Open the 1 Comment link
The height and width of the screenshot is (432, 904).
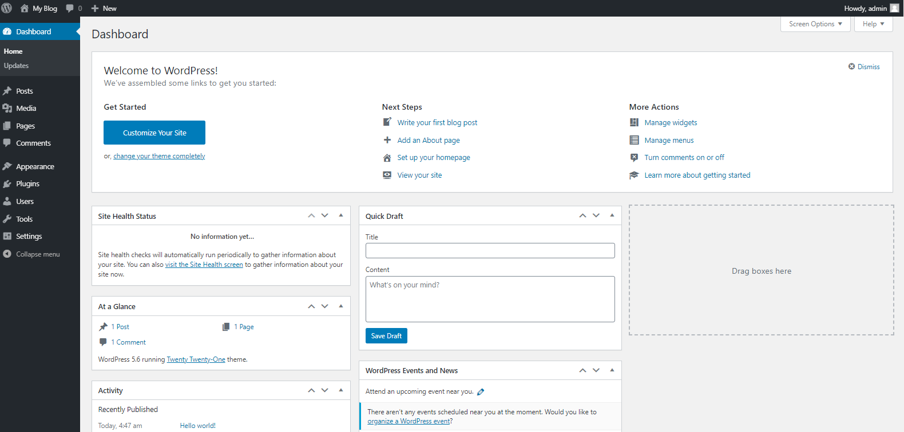(x=128, y=342)
